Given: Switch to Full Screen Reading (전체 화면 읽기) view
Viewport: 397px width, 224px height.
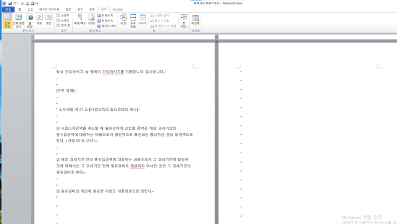Looking at the screenshot, I should point(18,21).
